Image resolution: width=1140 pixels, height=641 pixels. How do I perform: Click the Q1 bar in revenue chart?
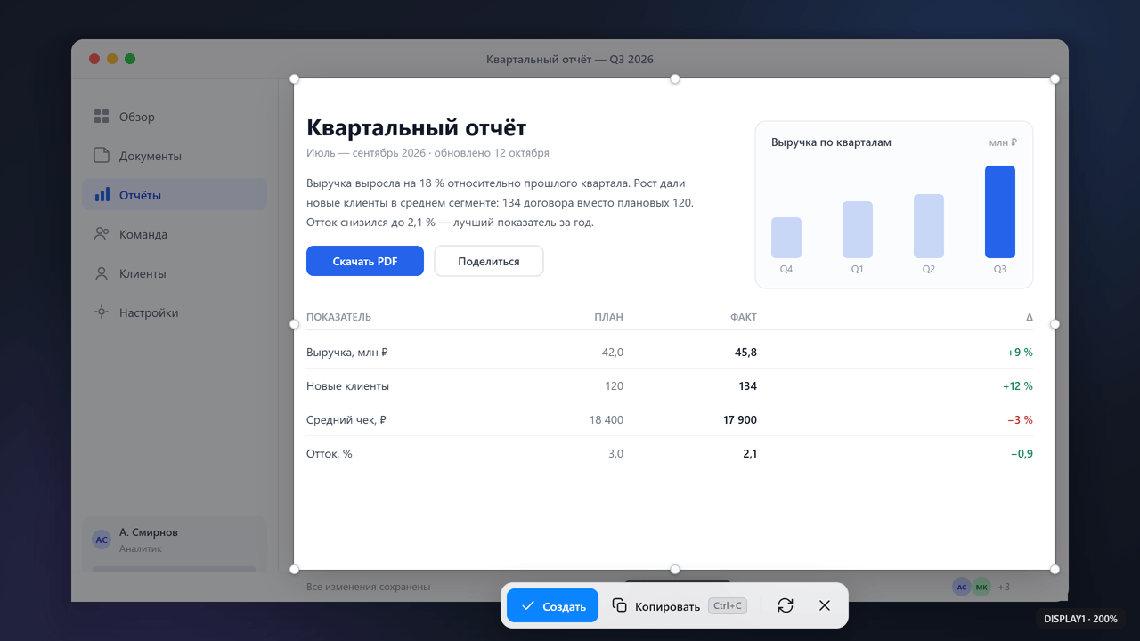[858, 230]
